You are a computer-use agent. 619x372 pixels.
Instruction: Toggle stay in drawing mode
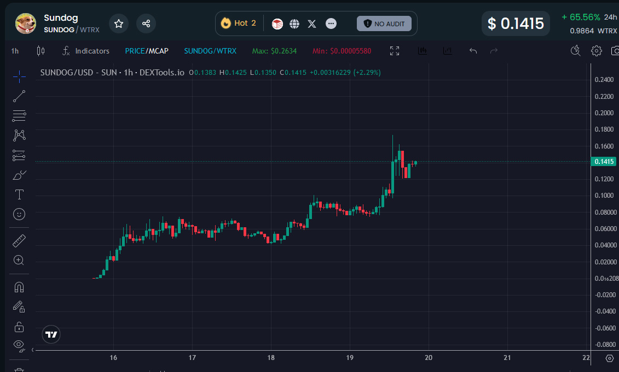pyautogui.click(x=19, y=307)
